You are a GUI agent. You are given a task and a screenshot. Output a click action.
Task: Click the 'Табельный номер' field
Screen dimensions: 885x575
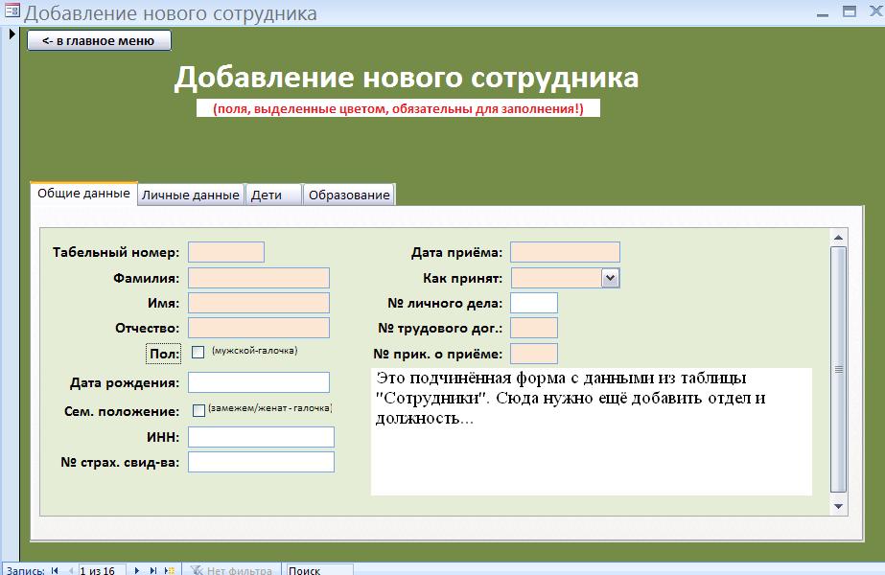[225, 252]
